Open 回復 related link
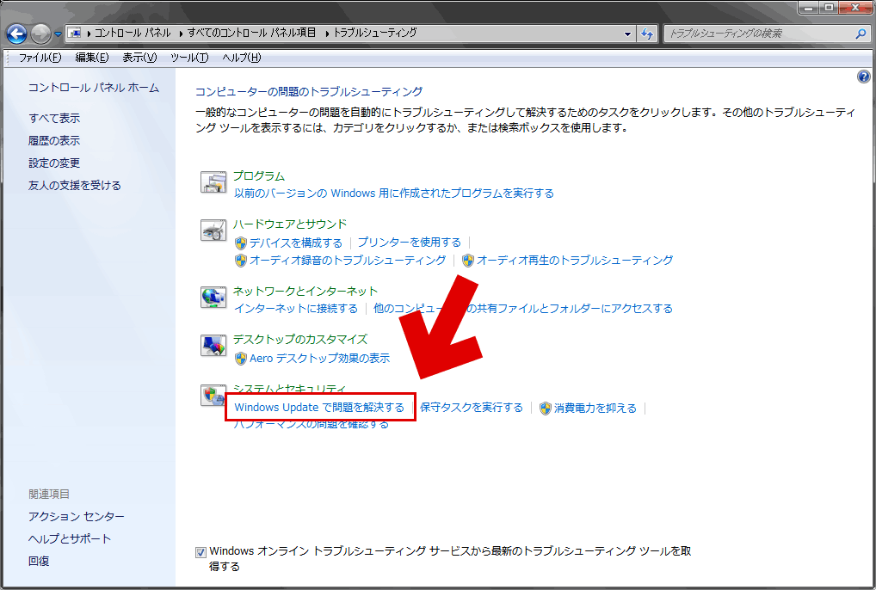The height and width of the screenshot is (590, 876). point(39,561)
